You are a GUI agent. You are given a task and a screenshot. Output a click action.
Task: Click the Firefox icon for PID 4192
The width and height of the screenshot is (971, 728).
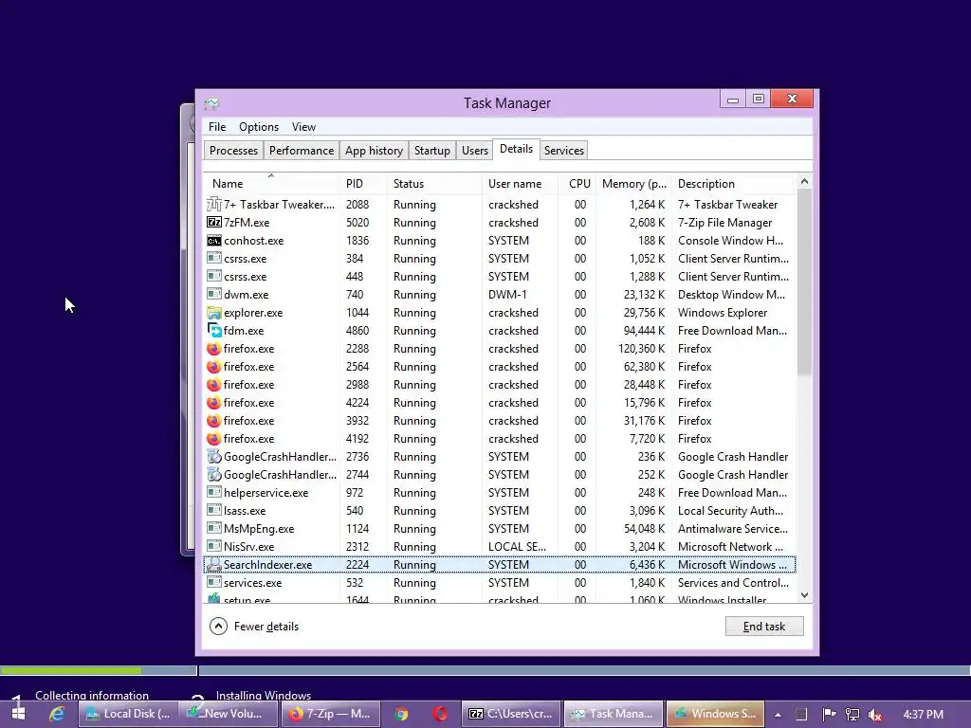(x=213, y=438)
